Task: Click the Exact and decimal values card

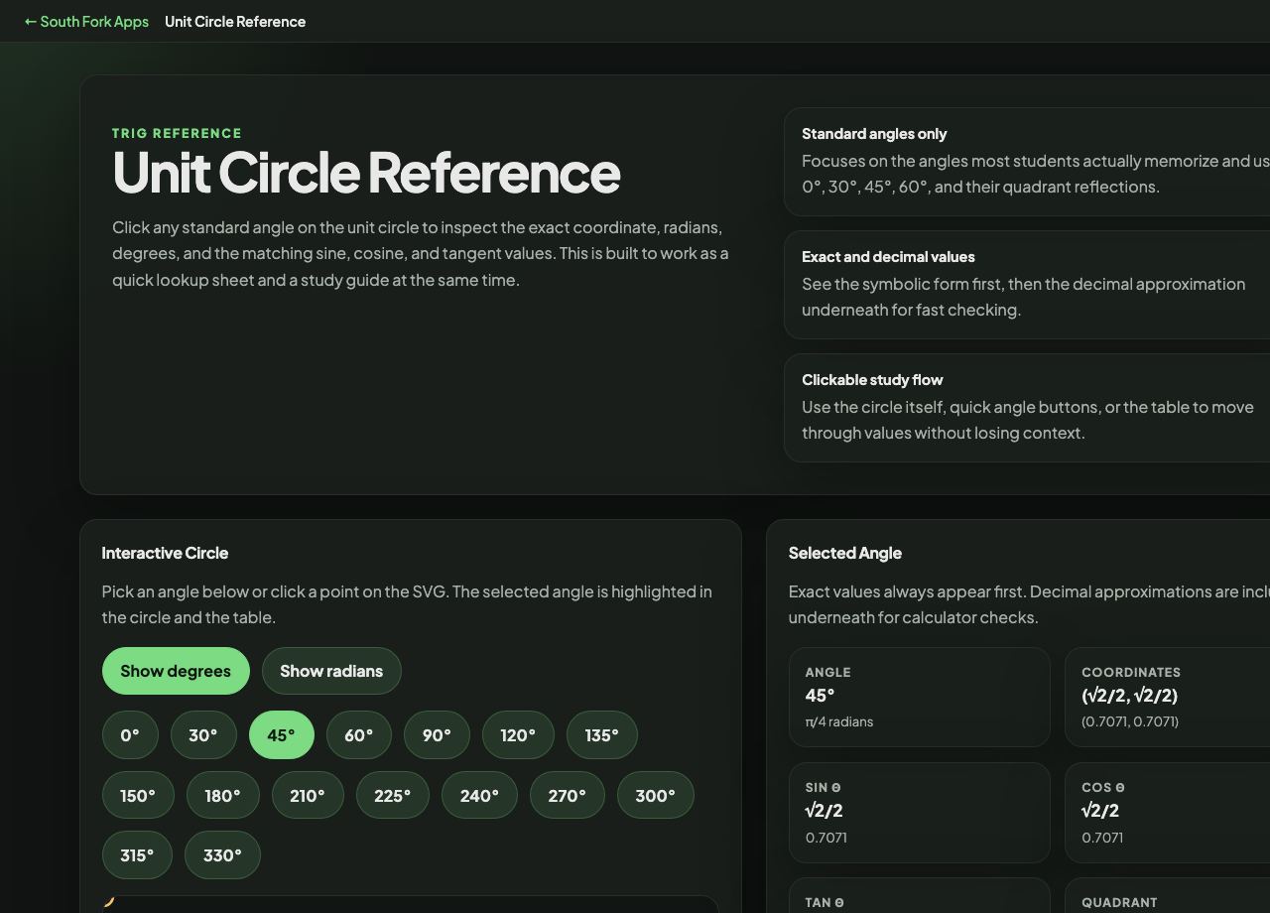Action: (1027, 285)
